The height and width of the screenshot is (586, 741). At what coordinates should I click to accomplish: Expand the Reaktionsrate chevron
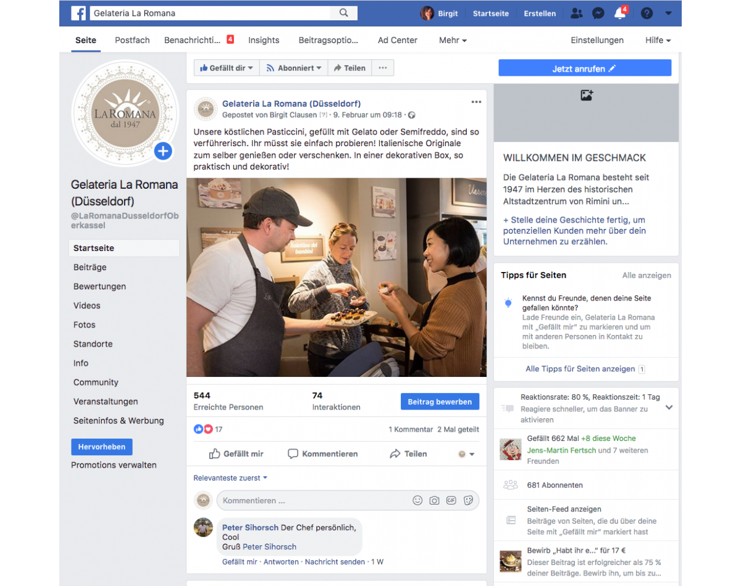pos(669,407)
